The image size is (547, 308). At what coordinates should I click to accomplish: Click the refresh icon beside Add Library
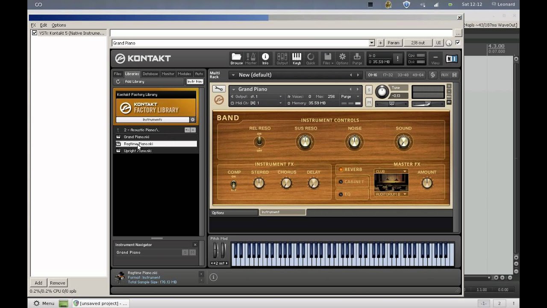118,81
